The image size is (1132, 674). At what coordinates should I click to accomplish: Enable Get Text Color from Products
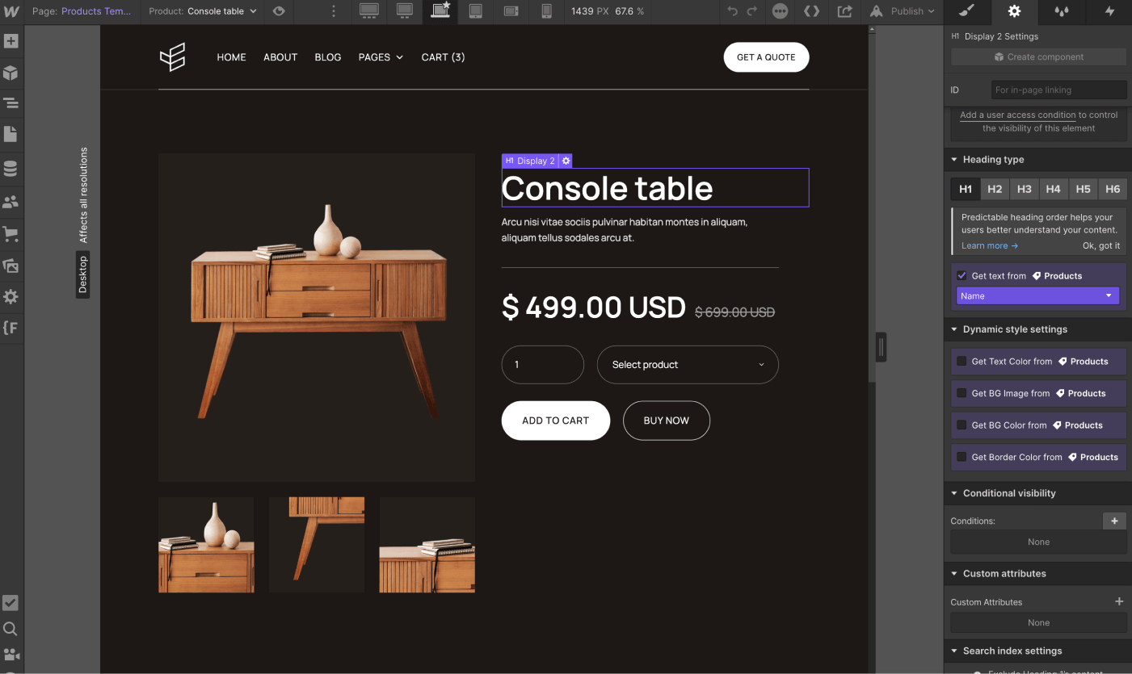[962, 361]
